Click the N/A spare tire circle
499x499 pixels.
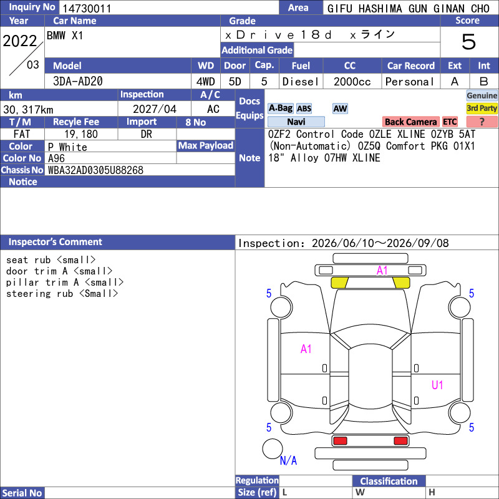click(x=273, y=448)
